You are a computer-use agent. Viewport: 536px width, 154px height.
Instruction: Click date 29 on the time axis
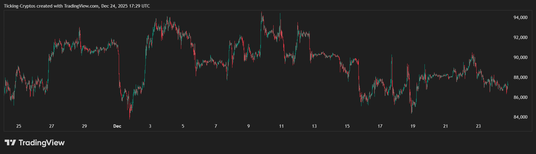tap(85, 126)
